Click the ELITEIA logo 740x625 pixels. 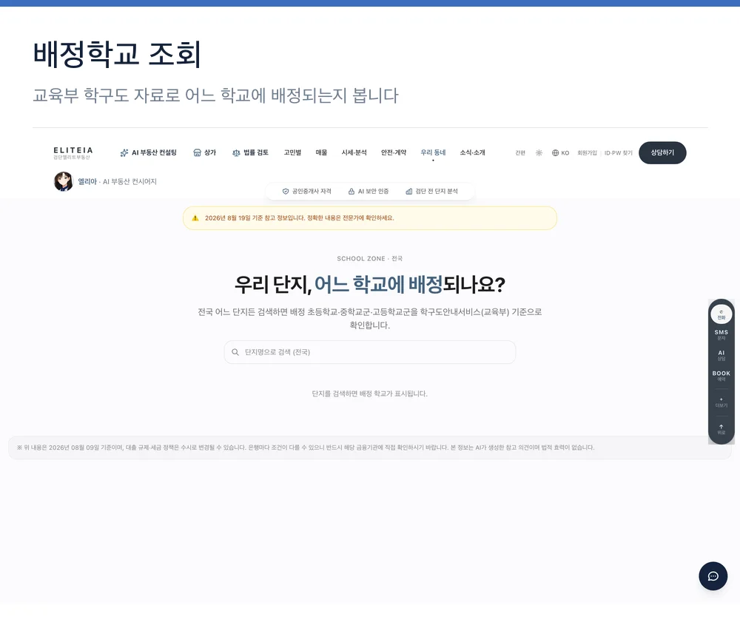pos(73,153)
